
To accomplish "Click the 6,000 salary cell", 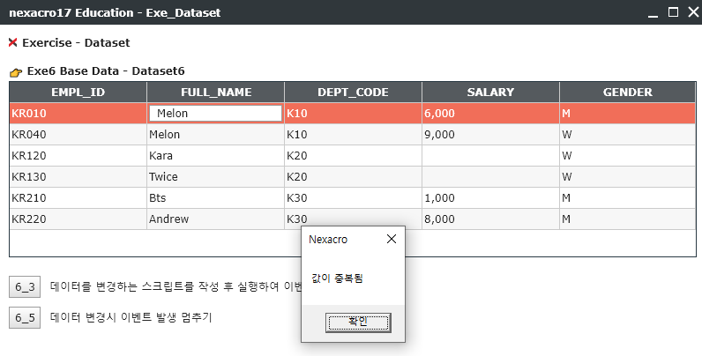I will click(490, 114).
